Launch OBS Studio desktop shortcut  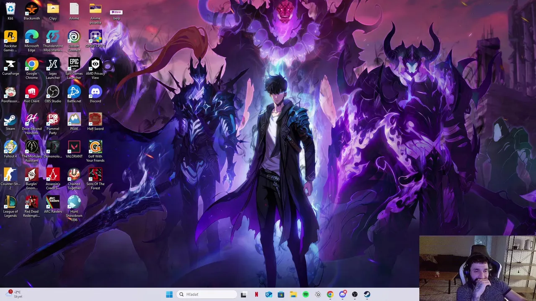[x=53, y=94]
